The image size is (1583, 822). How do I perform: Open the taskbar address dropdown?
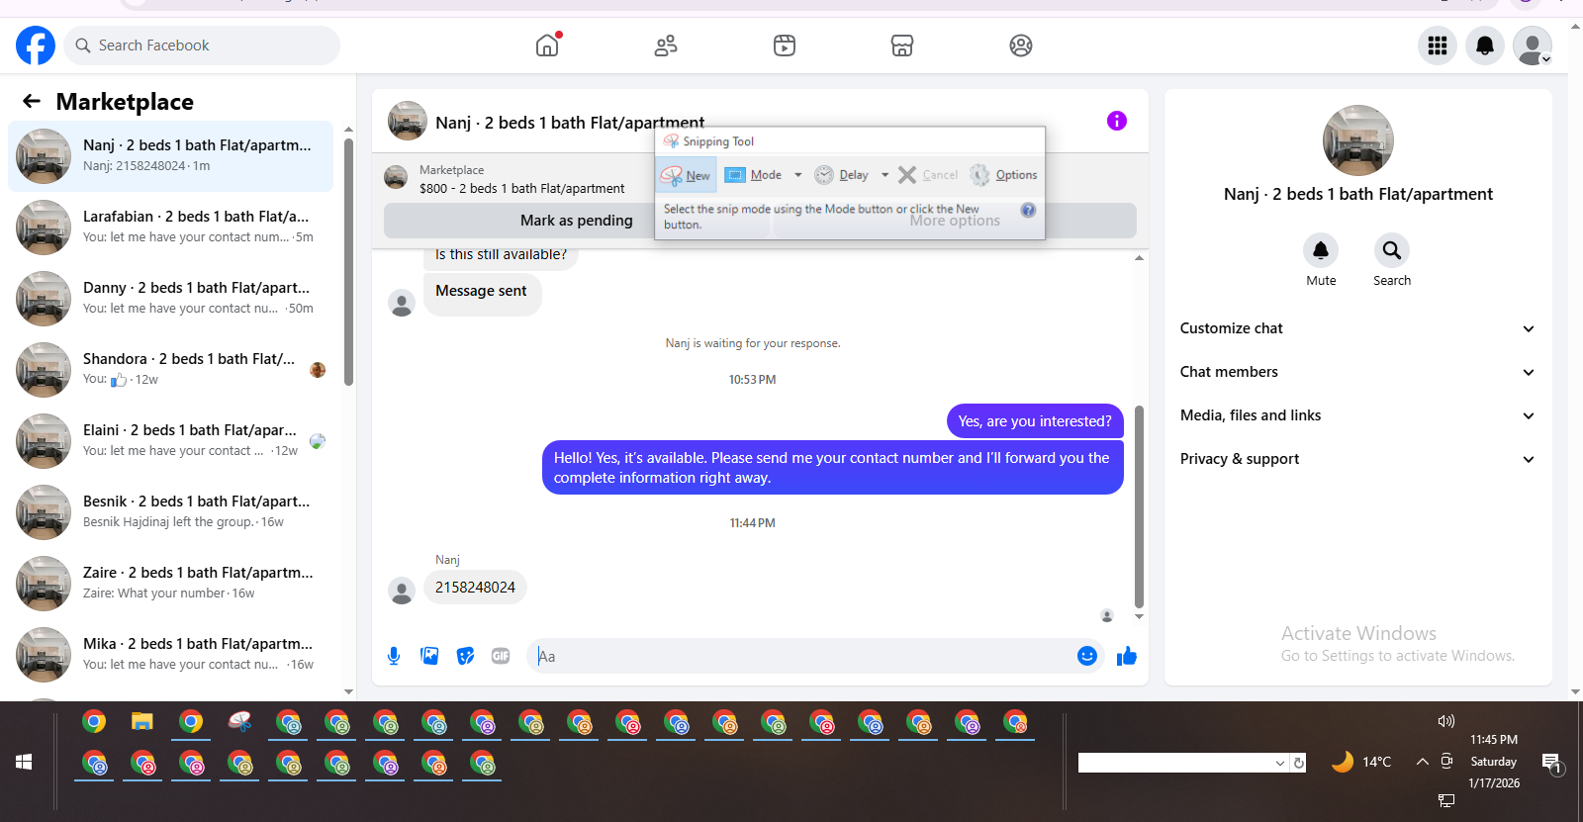pos(1280,763)
